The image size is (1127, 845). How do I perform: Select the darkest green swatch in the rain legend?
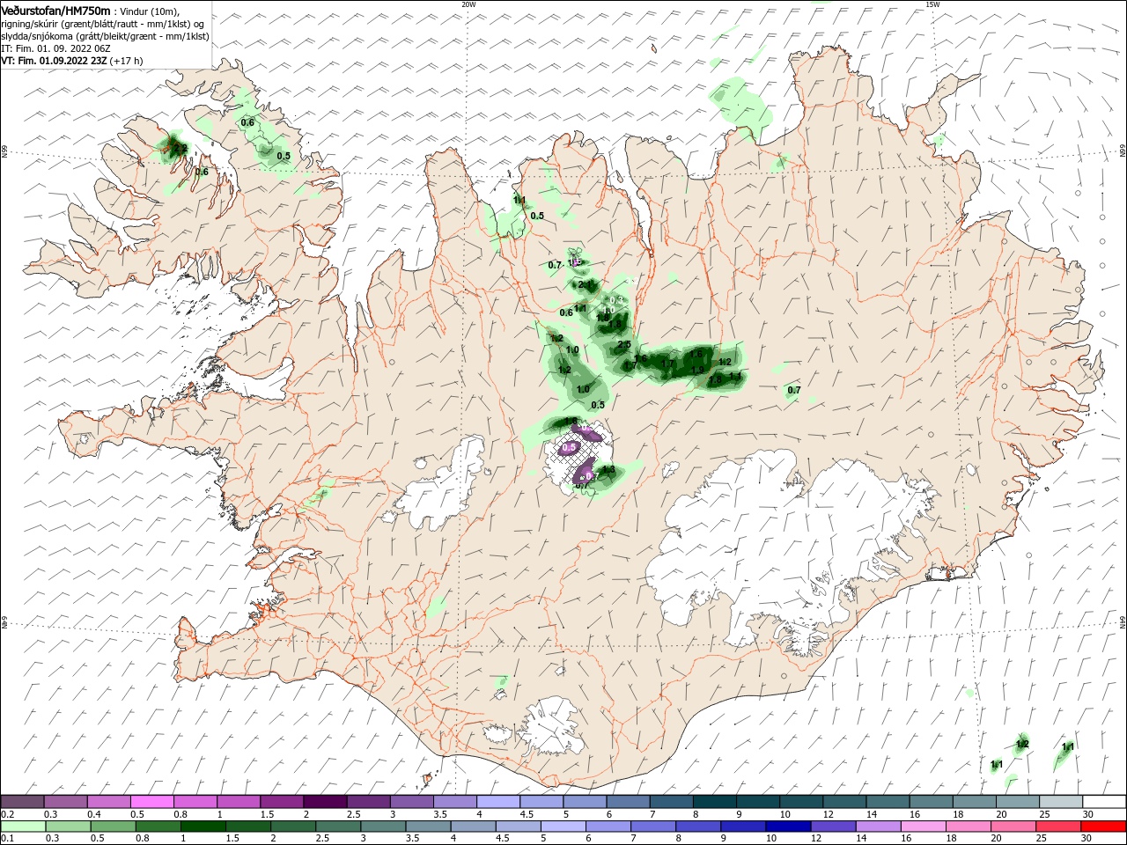pyautogui.click(x=203, y=827)
